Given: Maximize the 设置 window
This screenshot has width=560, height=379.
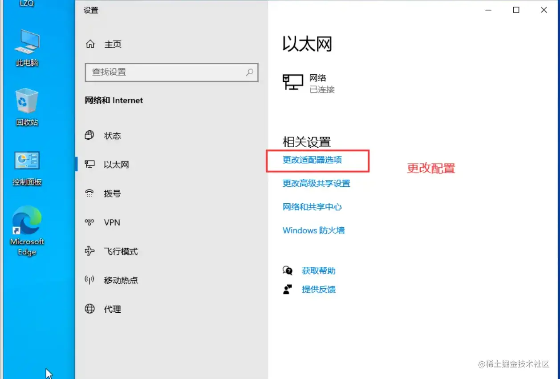Looking at the screenshot, I should click(516, 10).
